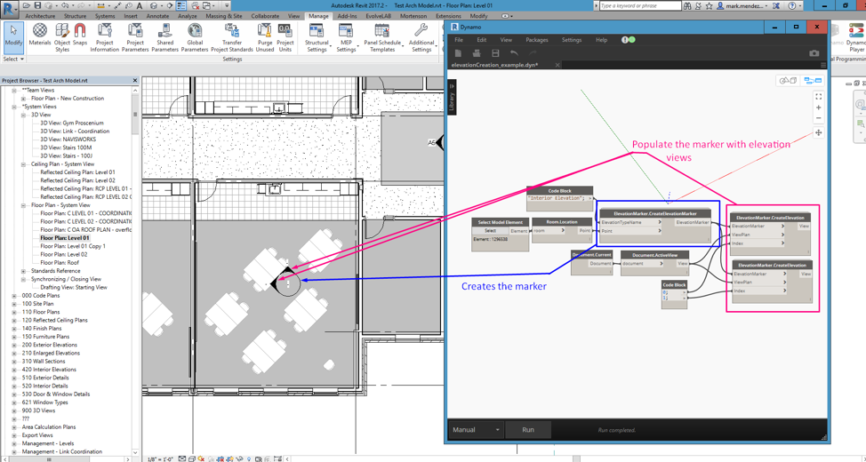Open Additional Settings dropdown
The height and width of the screenshot is (462, 866).
click(421, 37)
